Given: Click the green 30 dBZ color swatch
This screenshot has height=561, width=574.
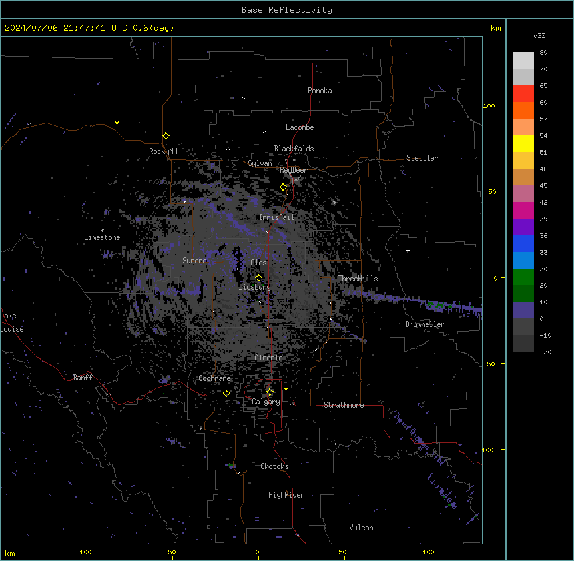Looking at the screenshot, I should [x=523, y=277].
